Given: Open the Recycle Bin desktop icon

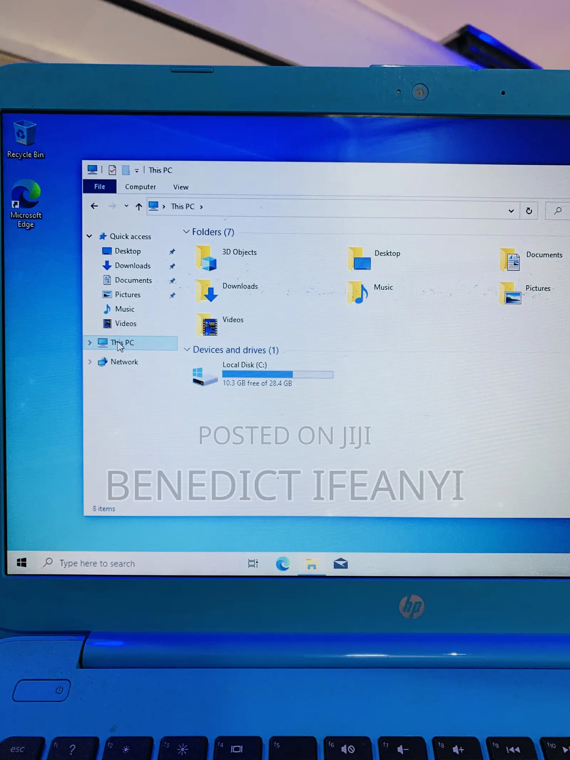Looking at the screenshot, I should (x=25, y=139).
